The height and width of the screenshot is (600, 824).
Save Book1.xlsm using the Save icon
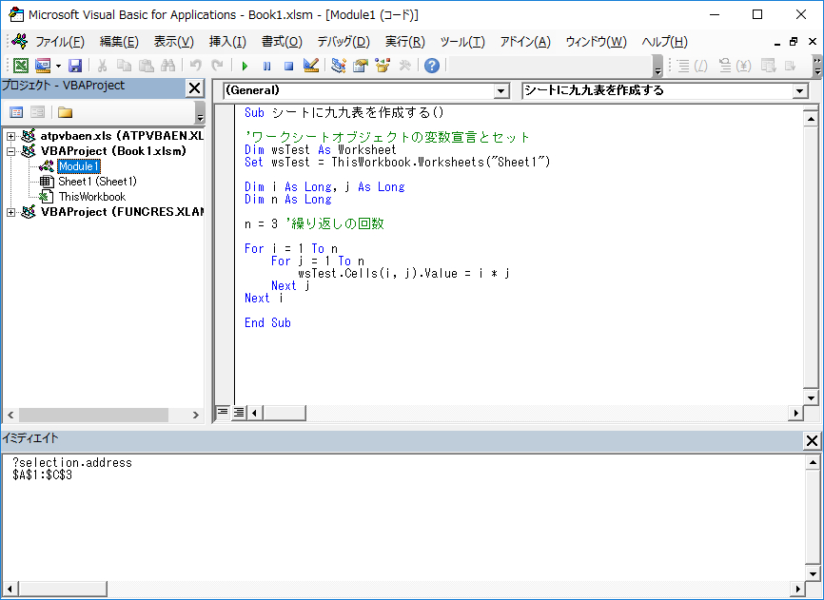point(74,66)
